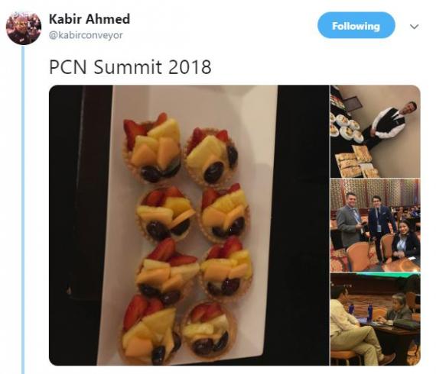
Task: Open the Kabir Ahmed display name link
Action: click(89, 19)
